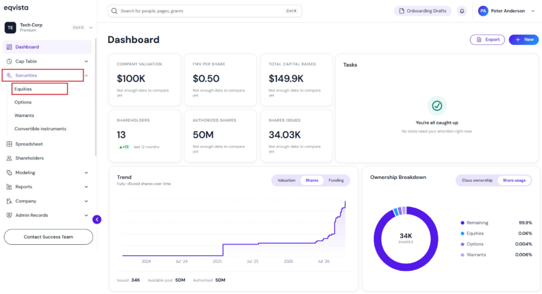Screen dimensions: 542x294
Task: Click the Authorized Shares 50M card
Action: click(221, 136)
